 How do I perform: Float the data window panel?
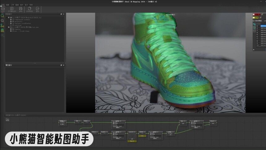pyautogui.click(x=61, y=14)
